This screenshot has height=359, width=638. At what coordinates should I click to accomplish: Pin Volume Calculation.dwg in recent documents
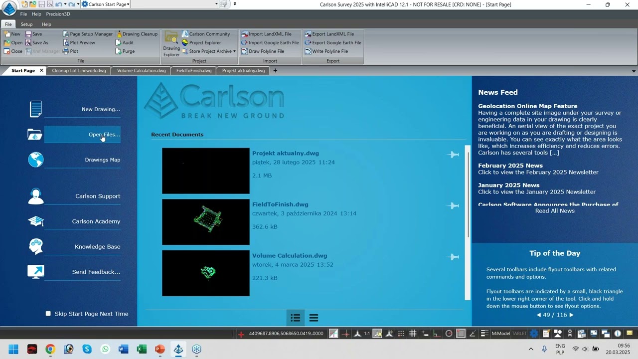(x=453, y=257)
